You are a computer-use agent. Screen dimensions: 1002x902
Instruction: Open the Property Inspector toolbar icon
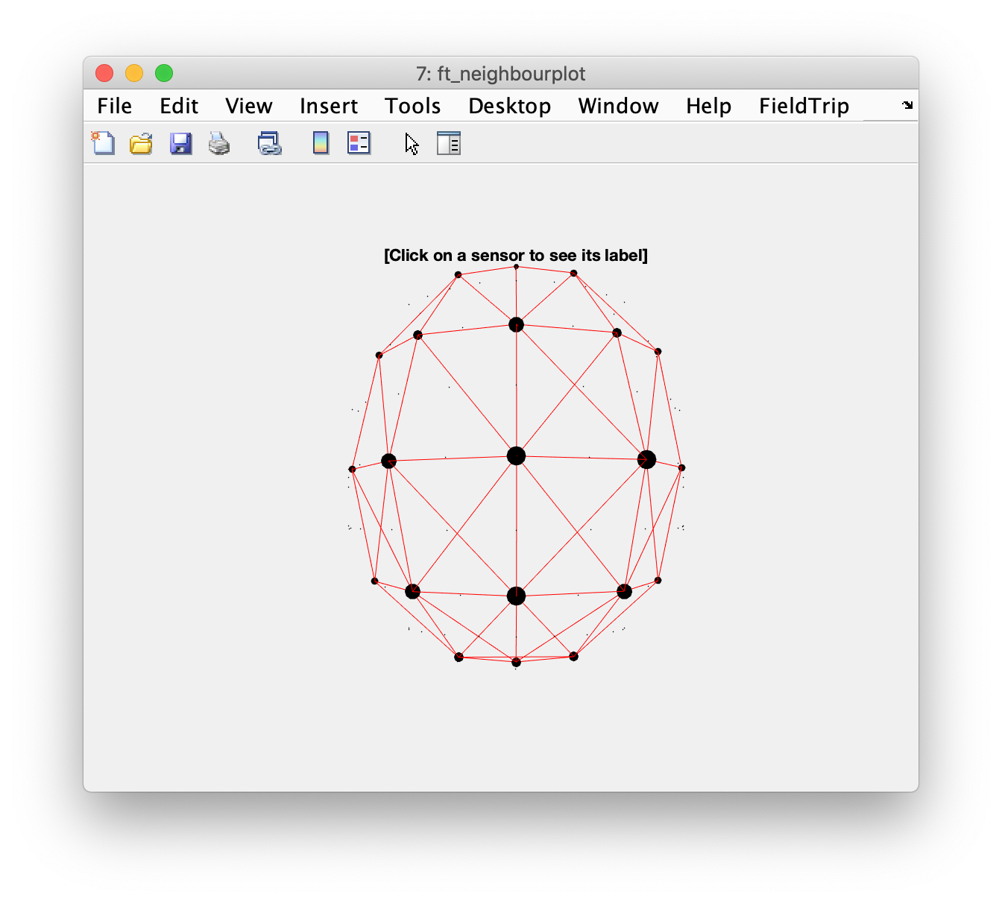point(449,142)
